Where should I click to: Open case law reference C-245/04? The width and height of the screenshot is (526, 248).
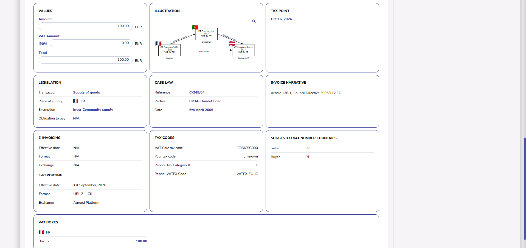tap(197, 92)
